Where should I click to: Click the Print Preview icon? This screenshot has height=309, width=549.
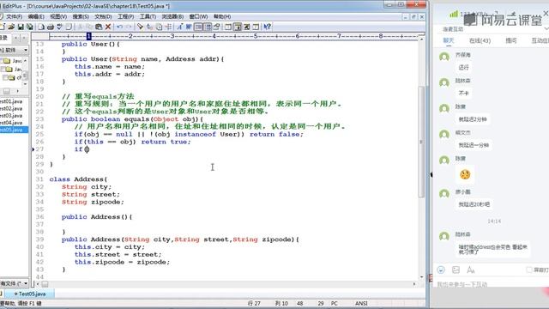tap(41, 27)
